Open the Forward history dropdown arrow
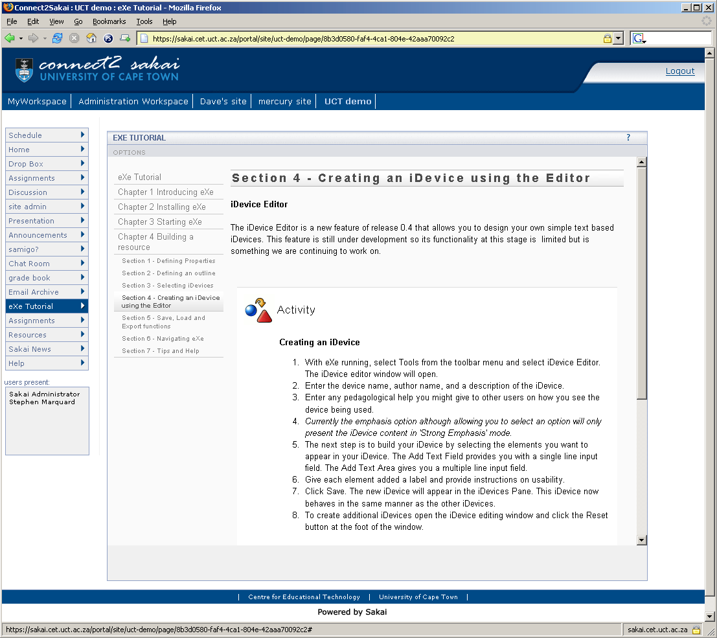Screen dimensions: 717x638 coord(45,38)
